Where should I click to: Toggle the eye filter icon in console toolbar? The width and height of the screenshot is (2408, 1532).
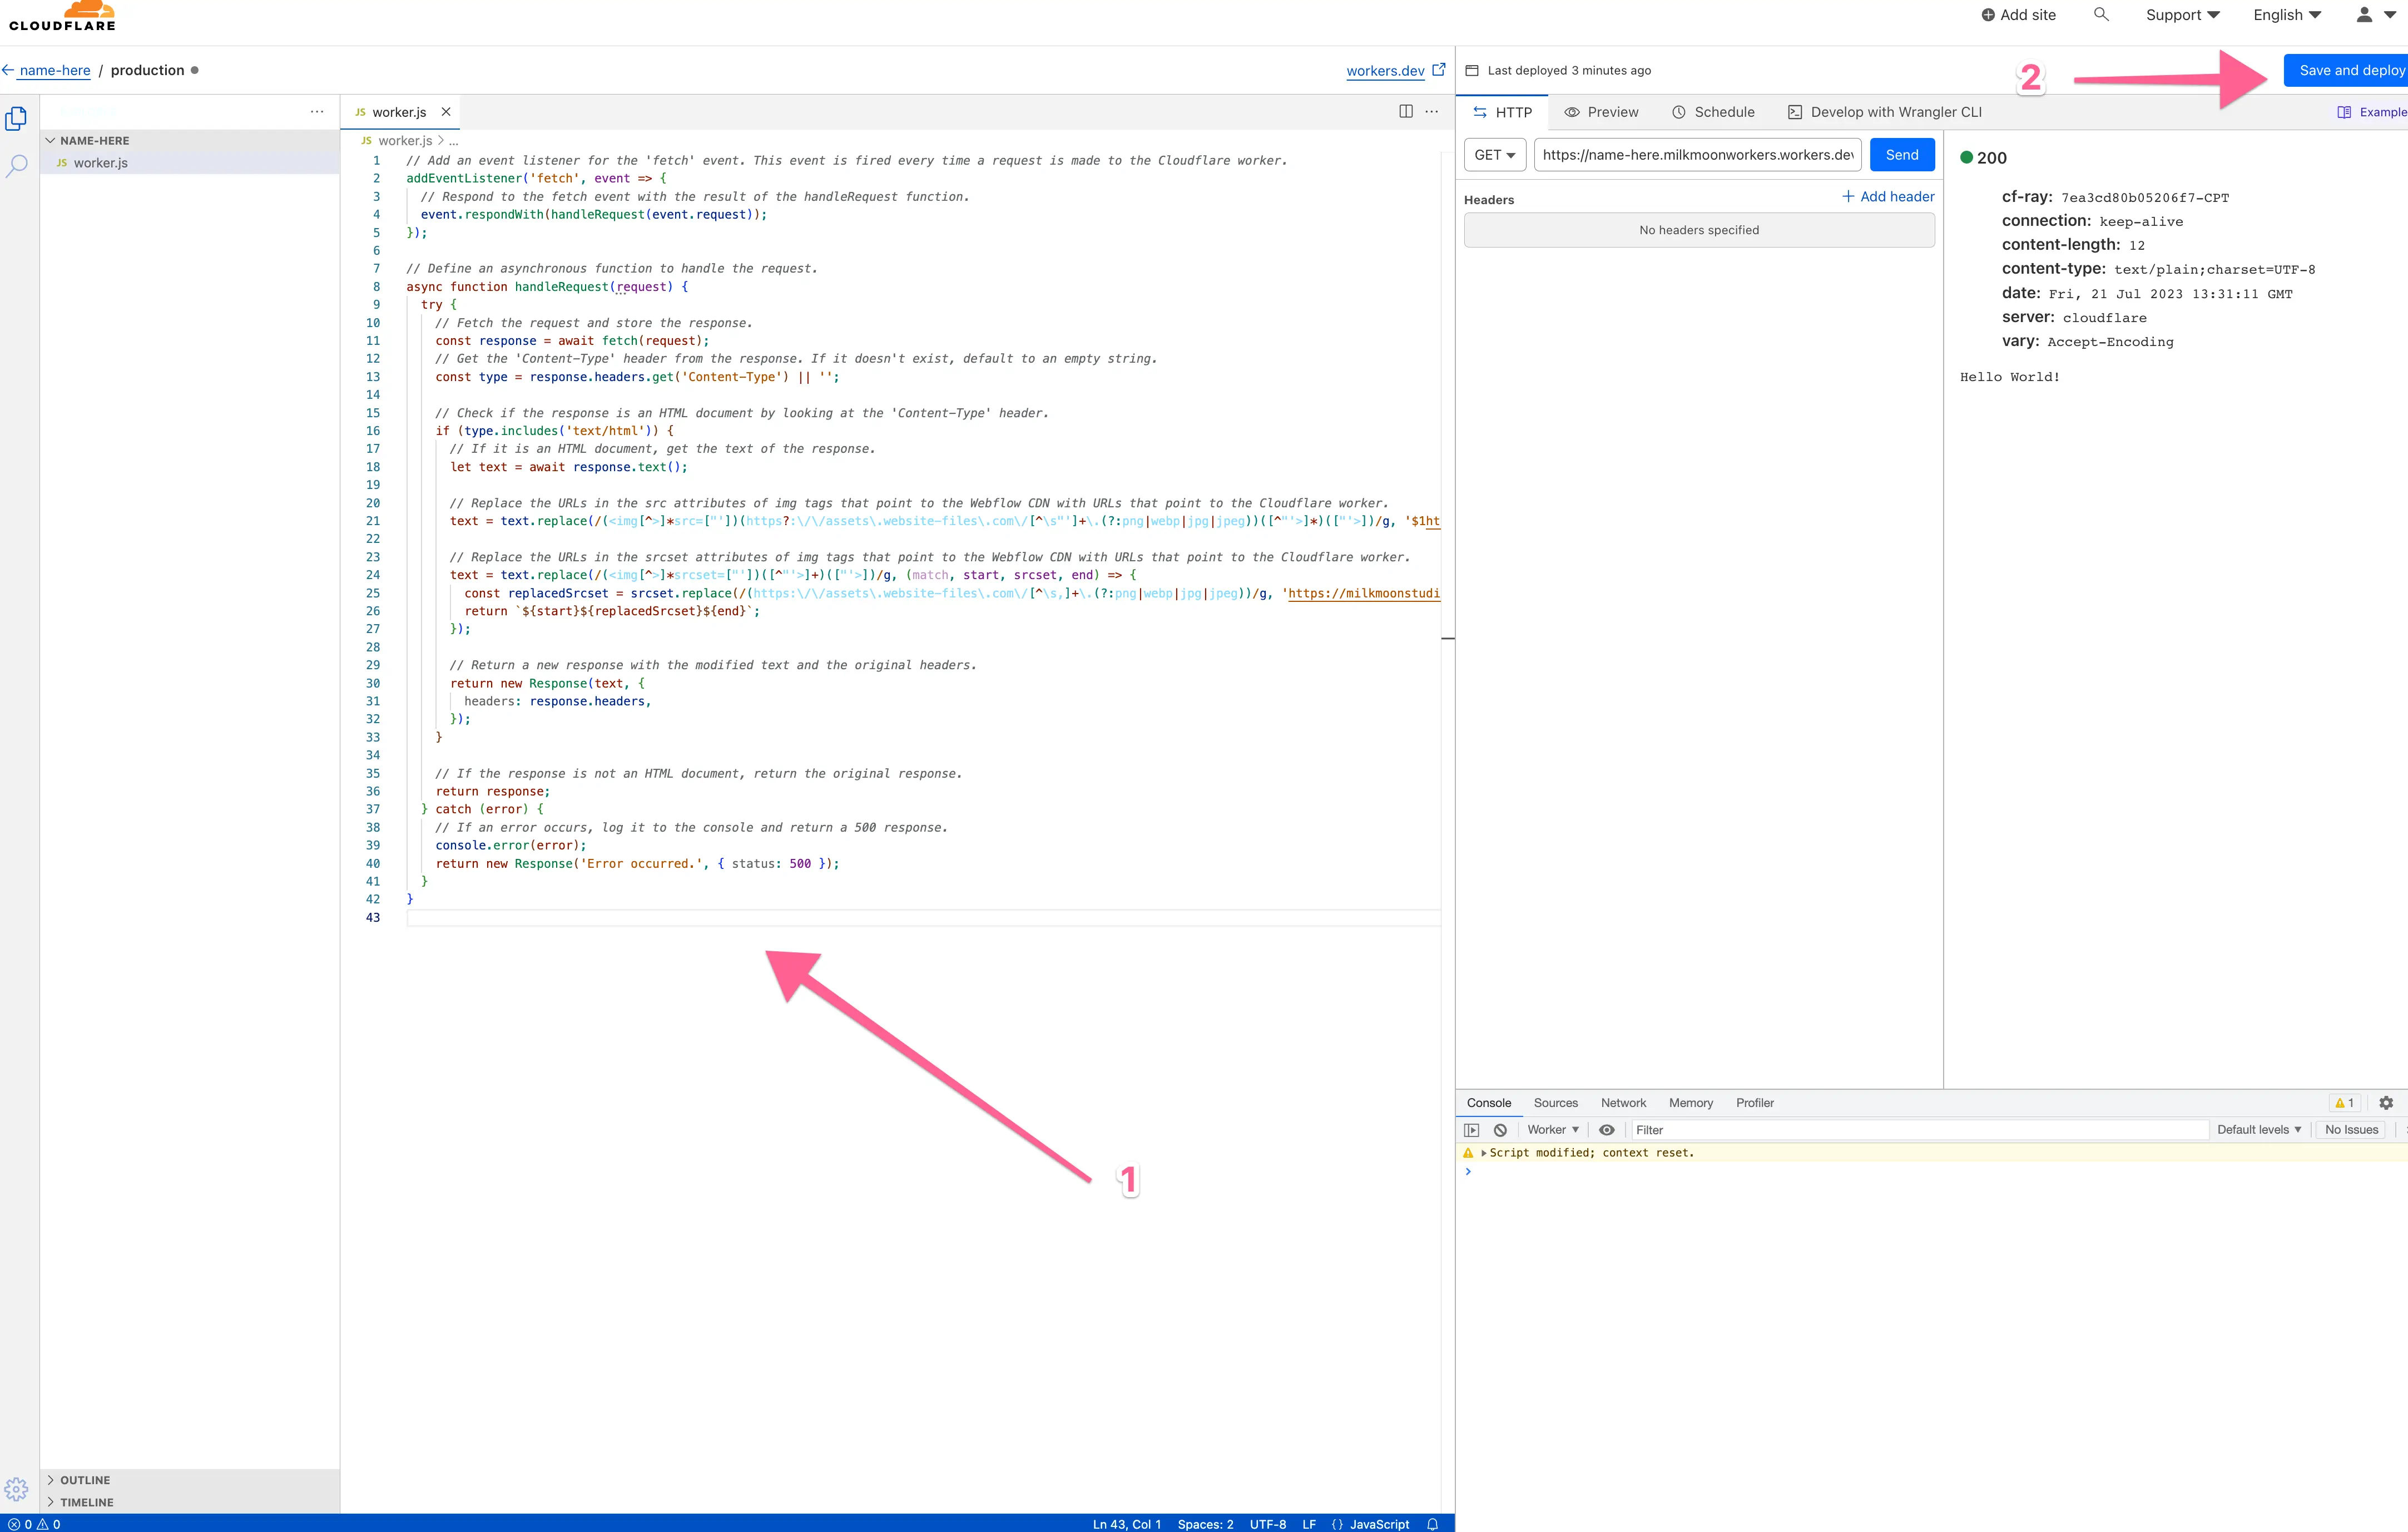tap(1608, 1129)
